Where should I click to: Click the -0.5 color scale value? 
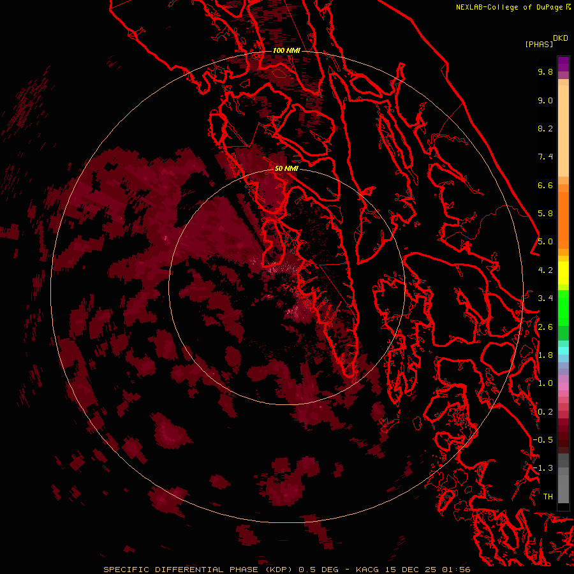pos(543,440)
